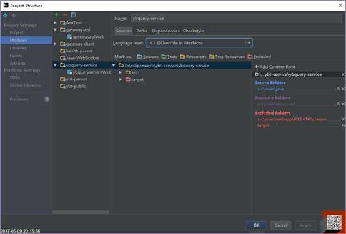This screenshot has width=346, height=234.
Task: Add a new module with plus icon
Action: 57,15
